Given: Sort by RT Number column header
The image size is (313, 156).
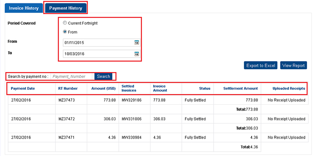Looking at the screenshot, I should (x=68, y=89).
